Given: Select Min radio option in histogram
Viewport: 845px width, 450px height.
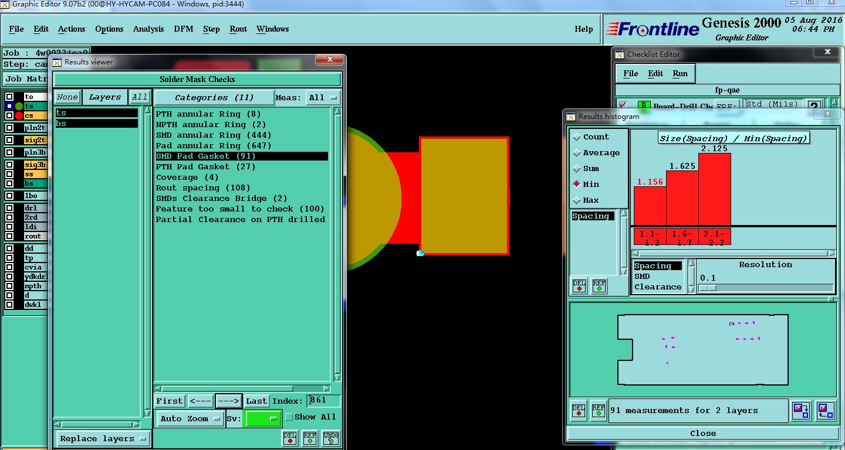Looking at the screenshot, I should tap(576, 184).
